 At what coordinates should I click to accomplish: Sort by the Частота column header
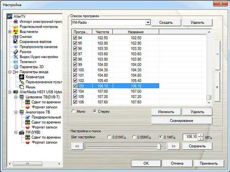[102, 32]
